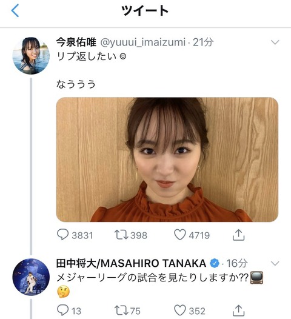The image size is (291, 319).
Task: Select the 今泉佑唯 display name
Action: coord(76,42)
